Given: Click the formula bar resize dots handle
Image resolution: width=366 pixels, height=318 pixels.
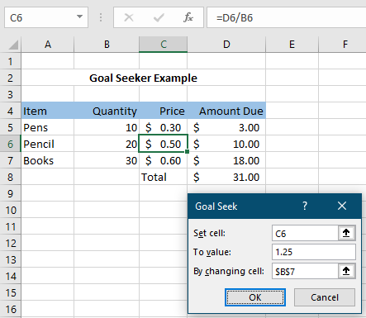Looking at the screenshot, I should pyautogui.click(x=101, y=17).
